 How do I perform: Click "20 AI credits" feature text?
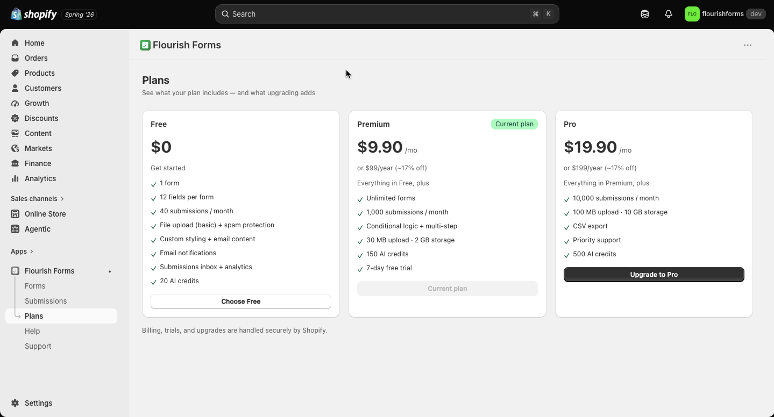179,281
